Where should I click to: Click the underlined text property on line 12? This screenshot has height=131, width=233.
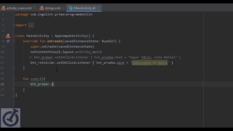[121, 63]
